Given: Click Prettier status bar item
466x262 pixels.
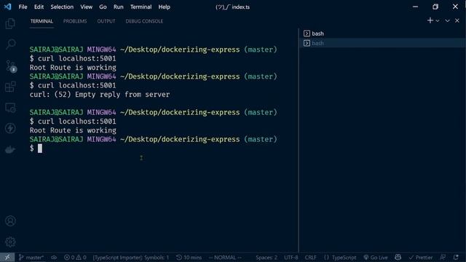Looking at the screenshot, I should [421, 257].
